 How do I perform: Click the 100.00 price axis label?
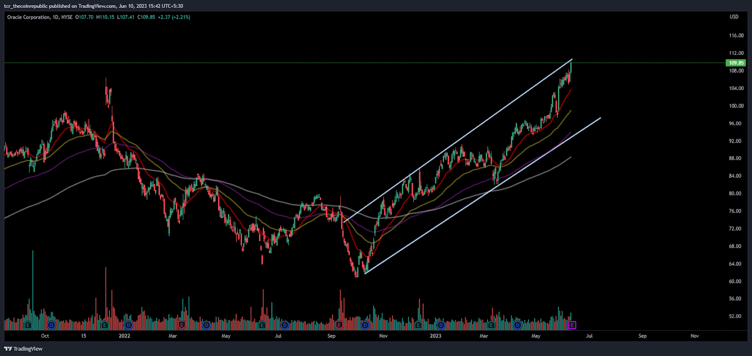(x=736, y=106)
